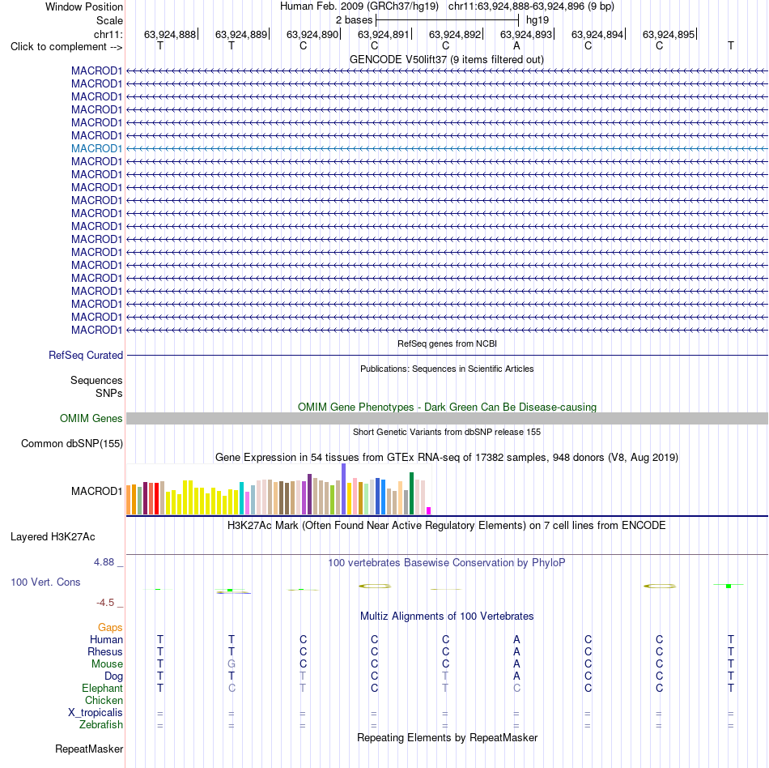Click the gray OMIM Genes bar

coord(448,418)
